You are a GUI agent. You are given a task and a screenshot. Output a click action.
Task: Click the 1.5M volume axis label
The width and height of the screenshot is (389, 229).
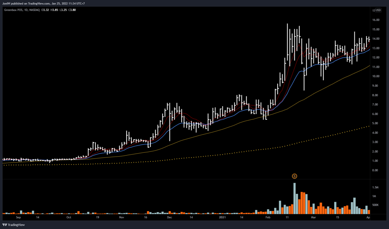376,187
